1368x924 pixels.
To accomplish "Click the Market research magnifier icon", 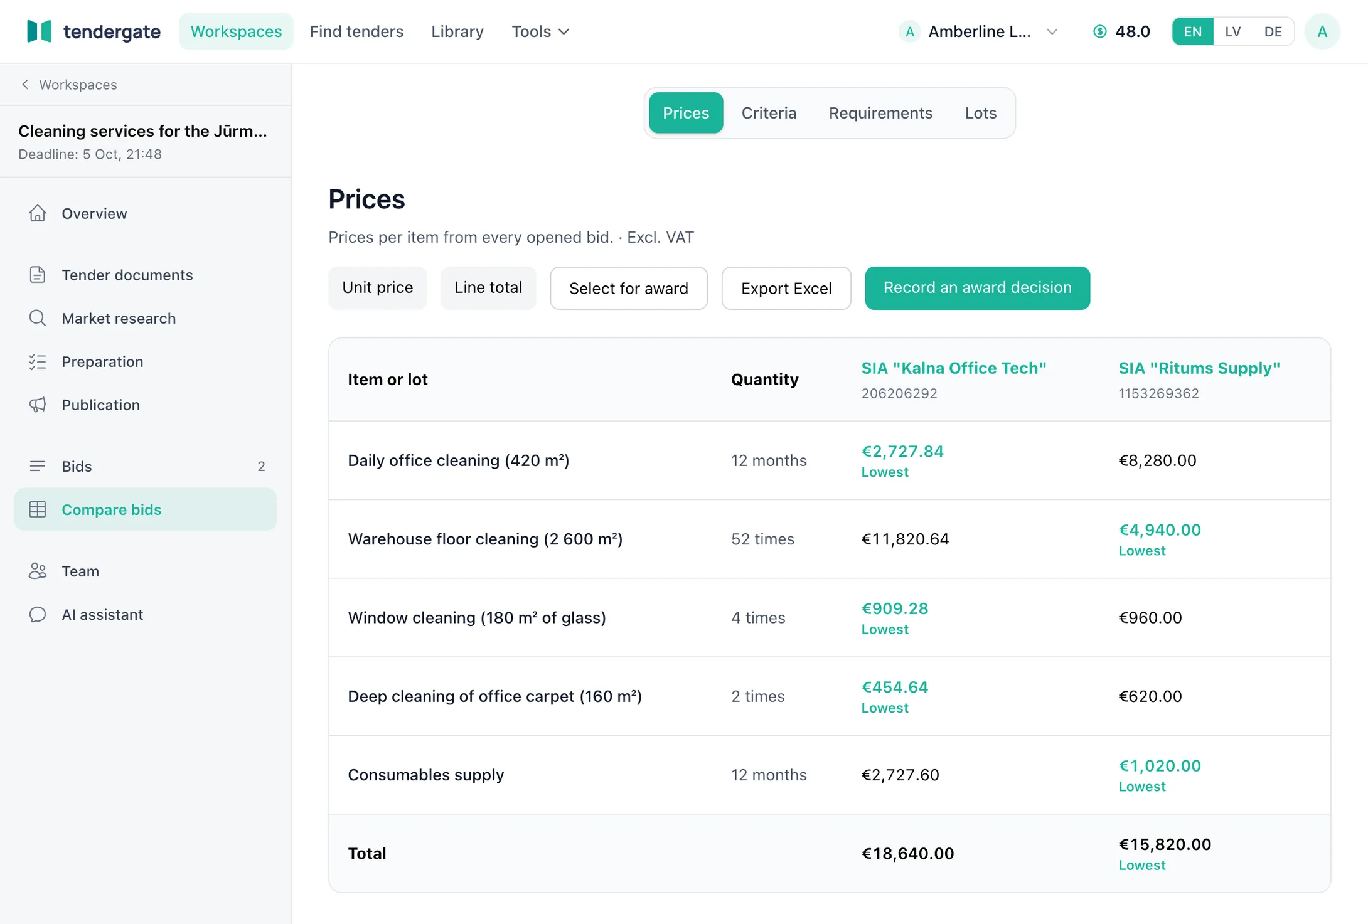I will click(x=38, y=318).
